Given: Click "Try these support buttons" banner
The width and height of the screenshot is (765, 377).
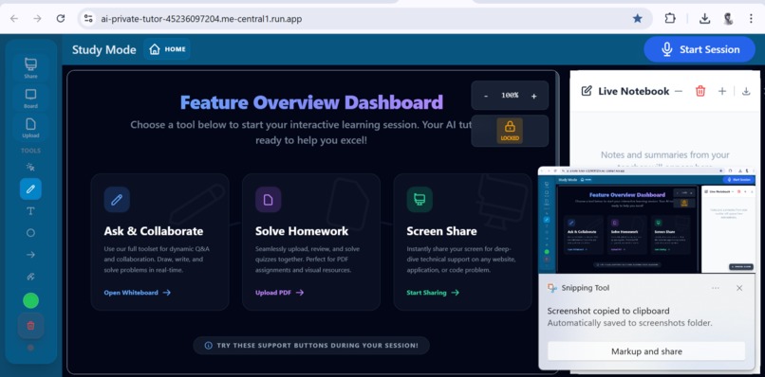Looking at the screenshot, I should pos(311,346).
